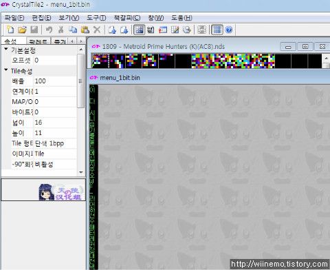Minimize the Metroid Prime Hunters nds window

[288, 47]
